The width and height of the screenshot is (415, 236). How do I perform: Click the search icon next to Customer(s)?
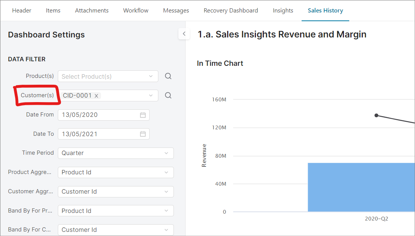pos(168,96)
